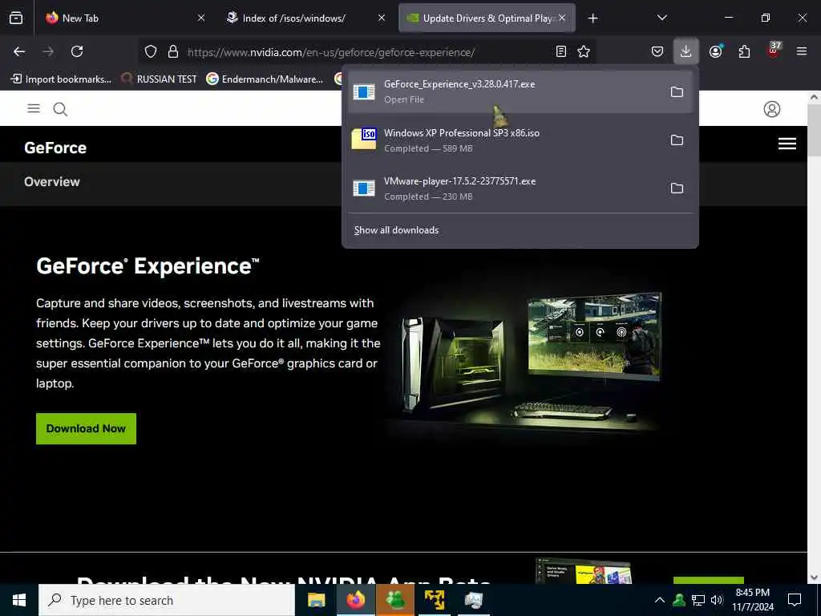Bookmark this page with the star icon
Screen dimensions: 821x616
584,51
